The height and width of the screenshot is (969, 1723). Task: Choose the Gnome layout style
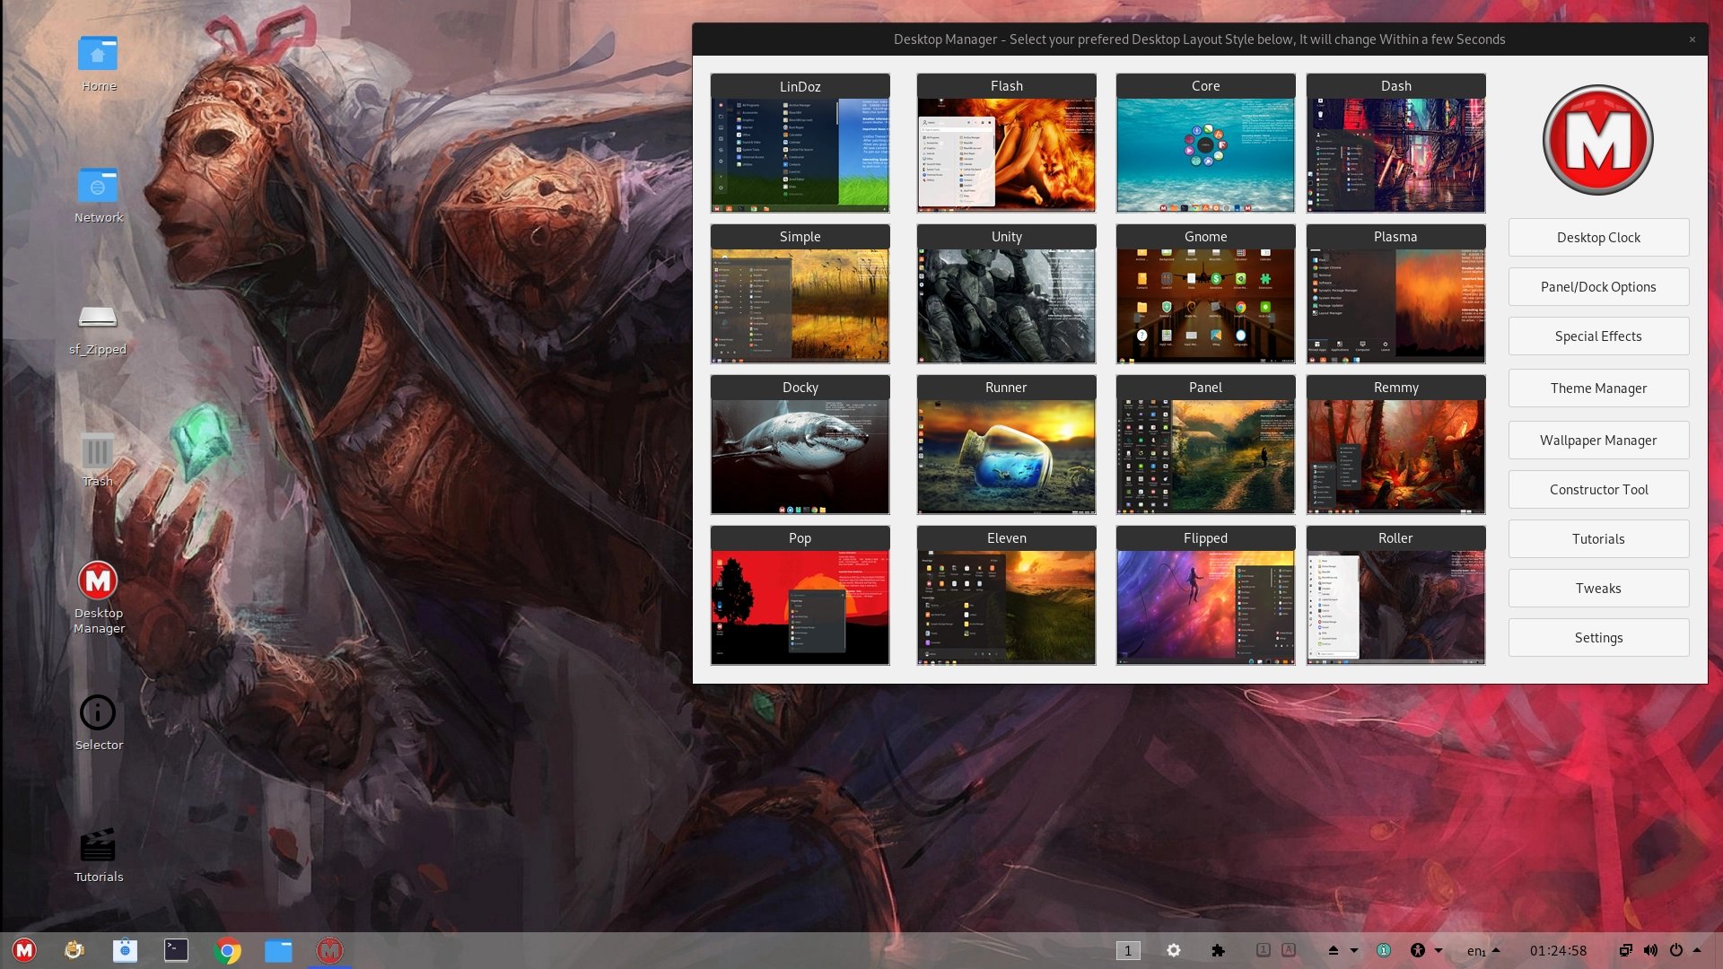[1205, 294]
